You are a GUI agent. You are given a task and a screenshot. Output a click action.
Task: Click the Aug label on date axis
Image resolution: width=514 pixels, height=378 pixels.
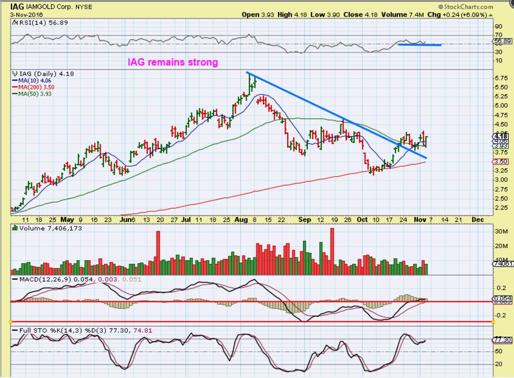point(241,220)
